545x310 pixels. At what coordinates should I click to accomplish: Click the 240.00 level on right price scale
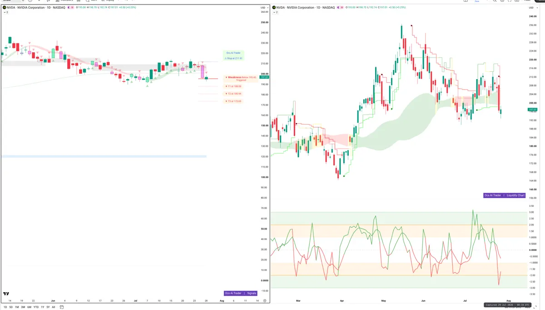[533, 16]
